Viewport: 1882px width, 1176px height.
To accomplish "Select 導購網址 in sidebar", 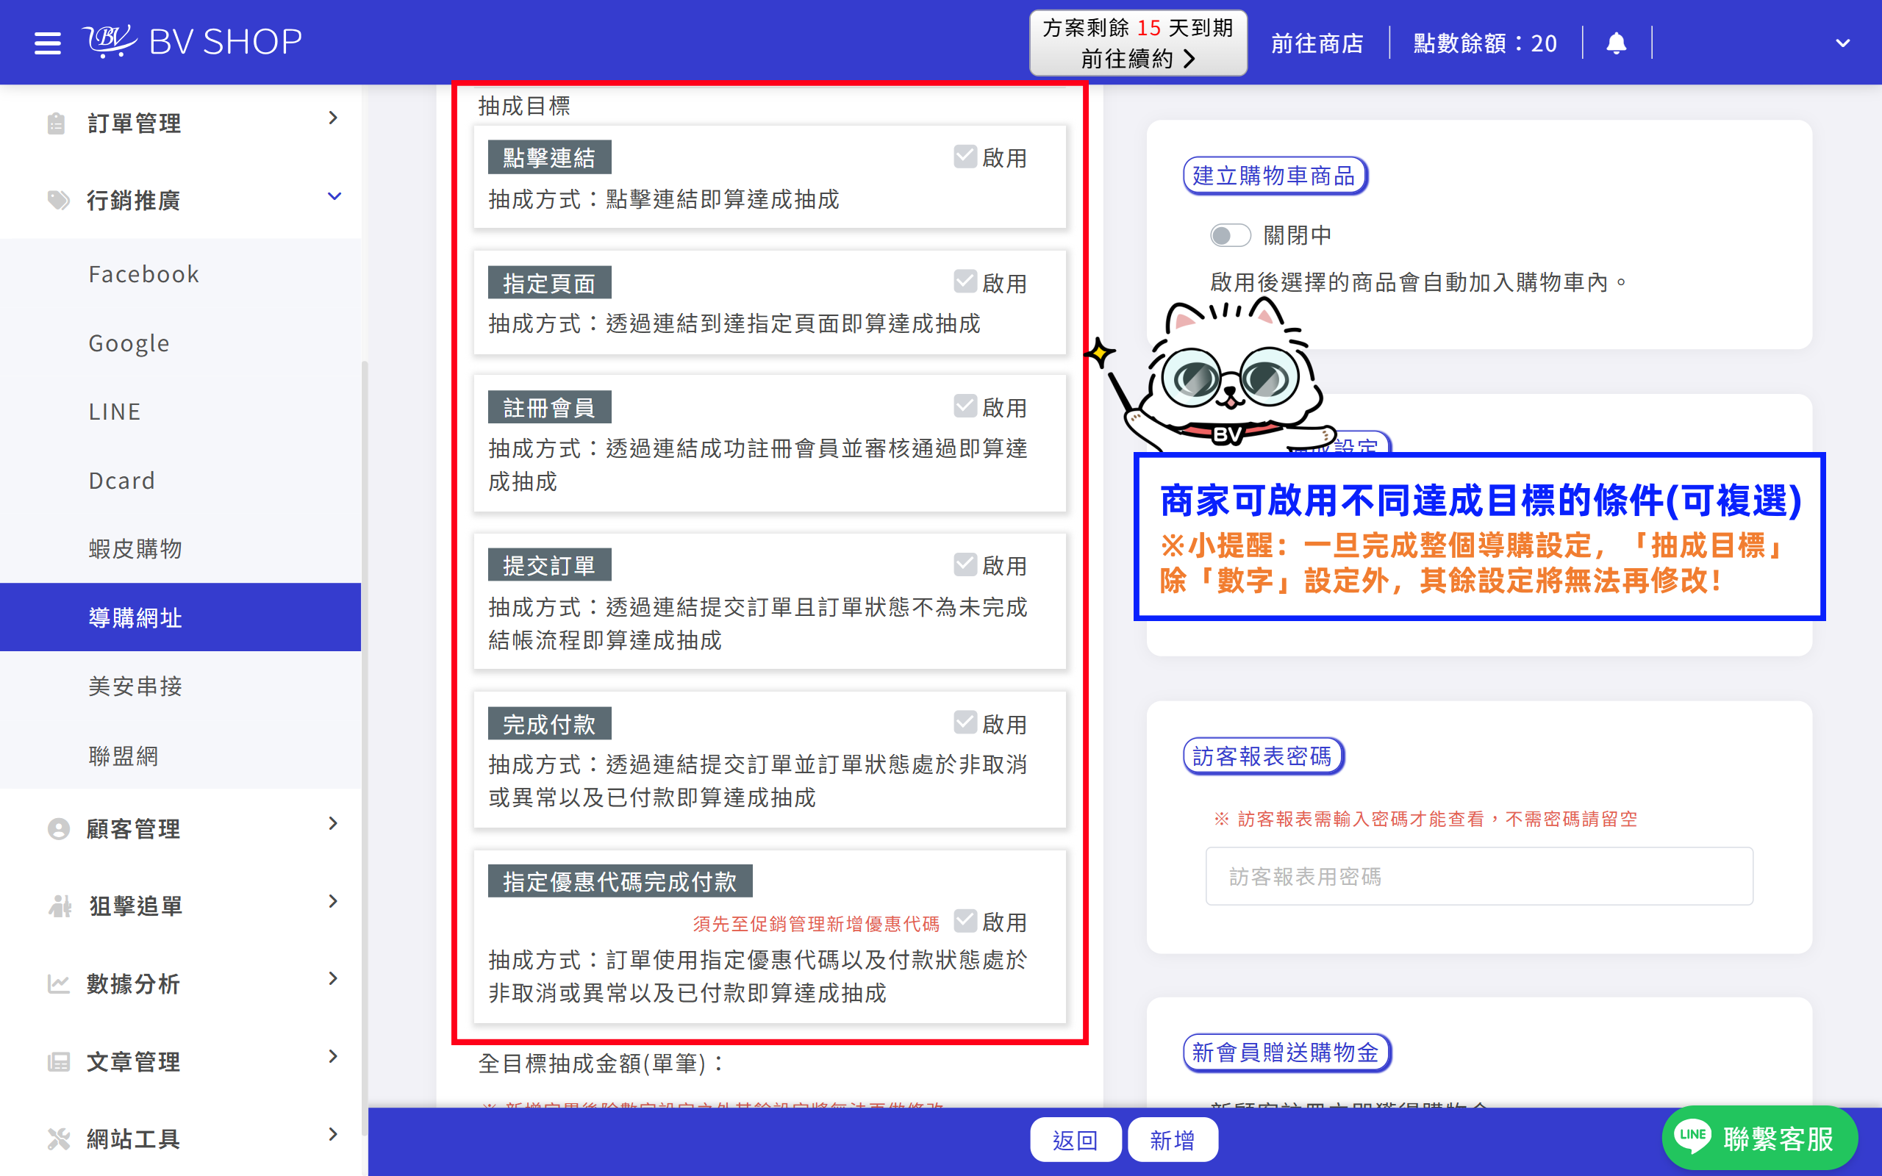I will pos(180,617).
